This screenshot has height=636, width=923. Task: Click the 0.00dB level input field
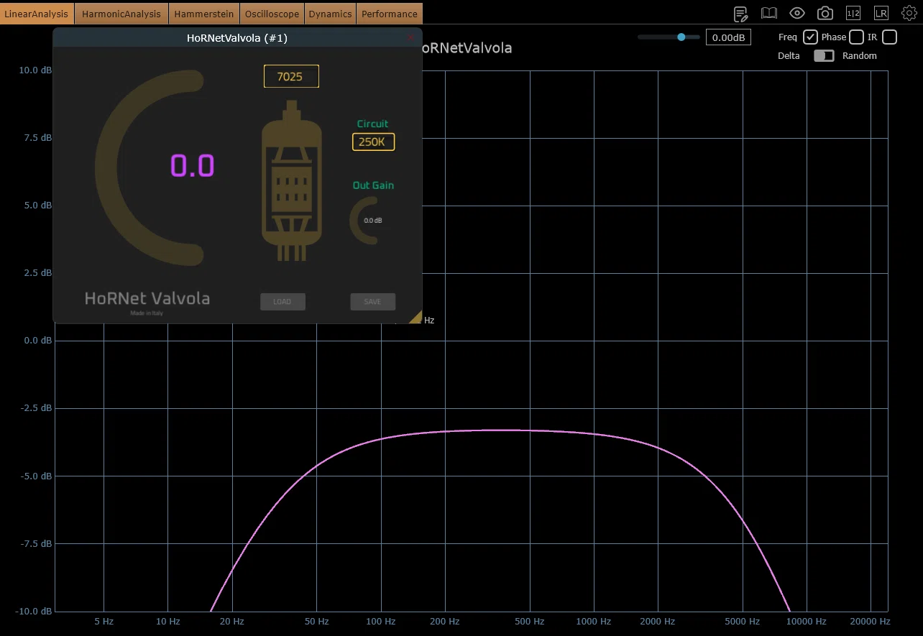tap(728, 37)
